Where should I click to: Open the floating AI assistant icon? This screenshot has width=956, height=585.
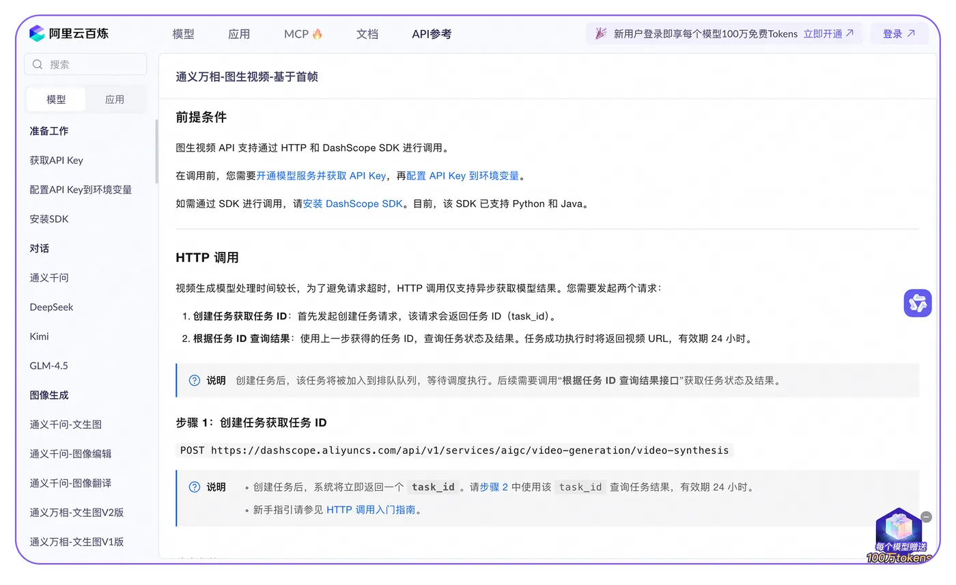[x=918, y=303]
